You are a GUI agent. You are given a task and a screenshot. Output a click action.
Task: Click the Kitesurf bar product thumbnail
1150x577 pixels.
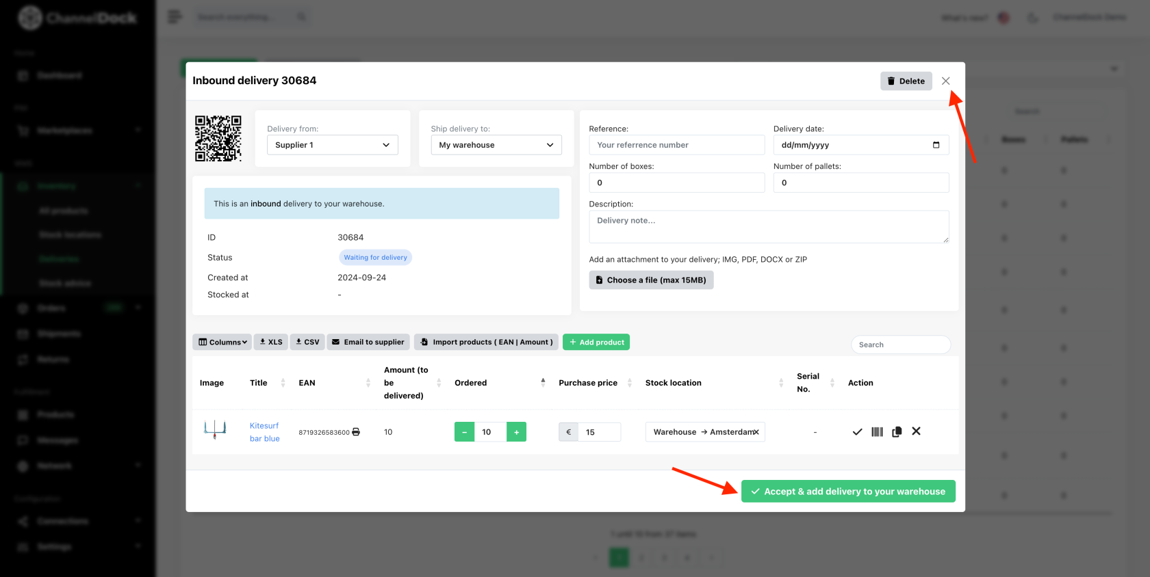[215, 429]
